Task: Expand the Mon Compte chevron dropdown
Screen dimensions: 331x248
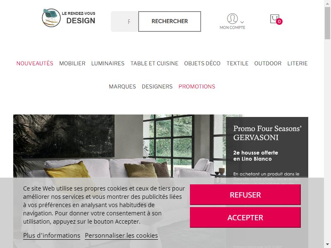Action: [x=242, y=22]
